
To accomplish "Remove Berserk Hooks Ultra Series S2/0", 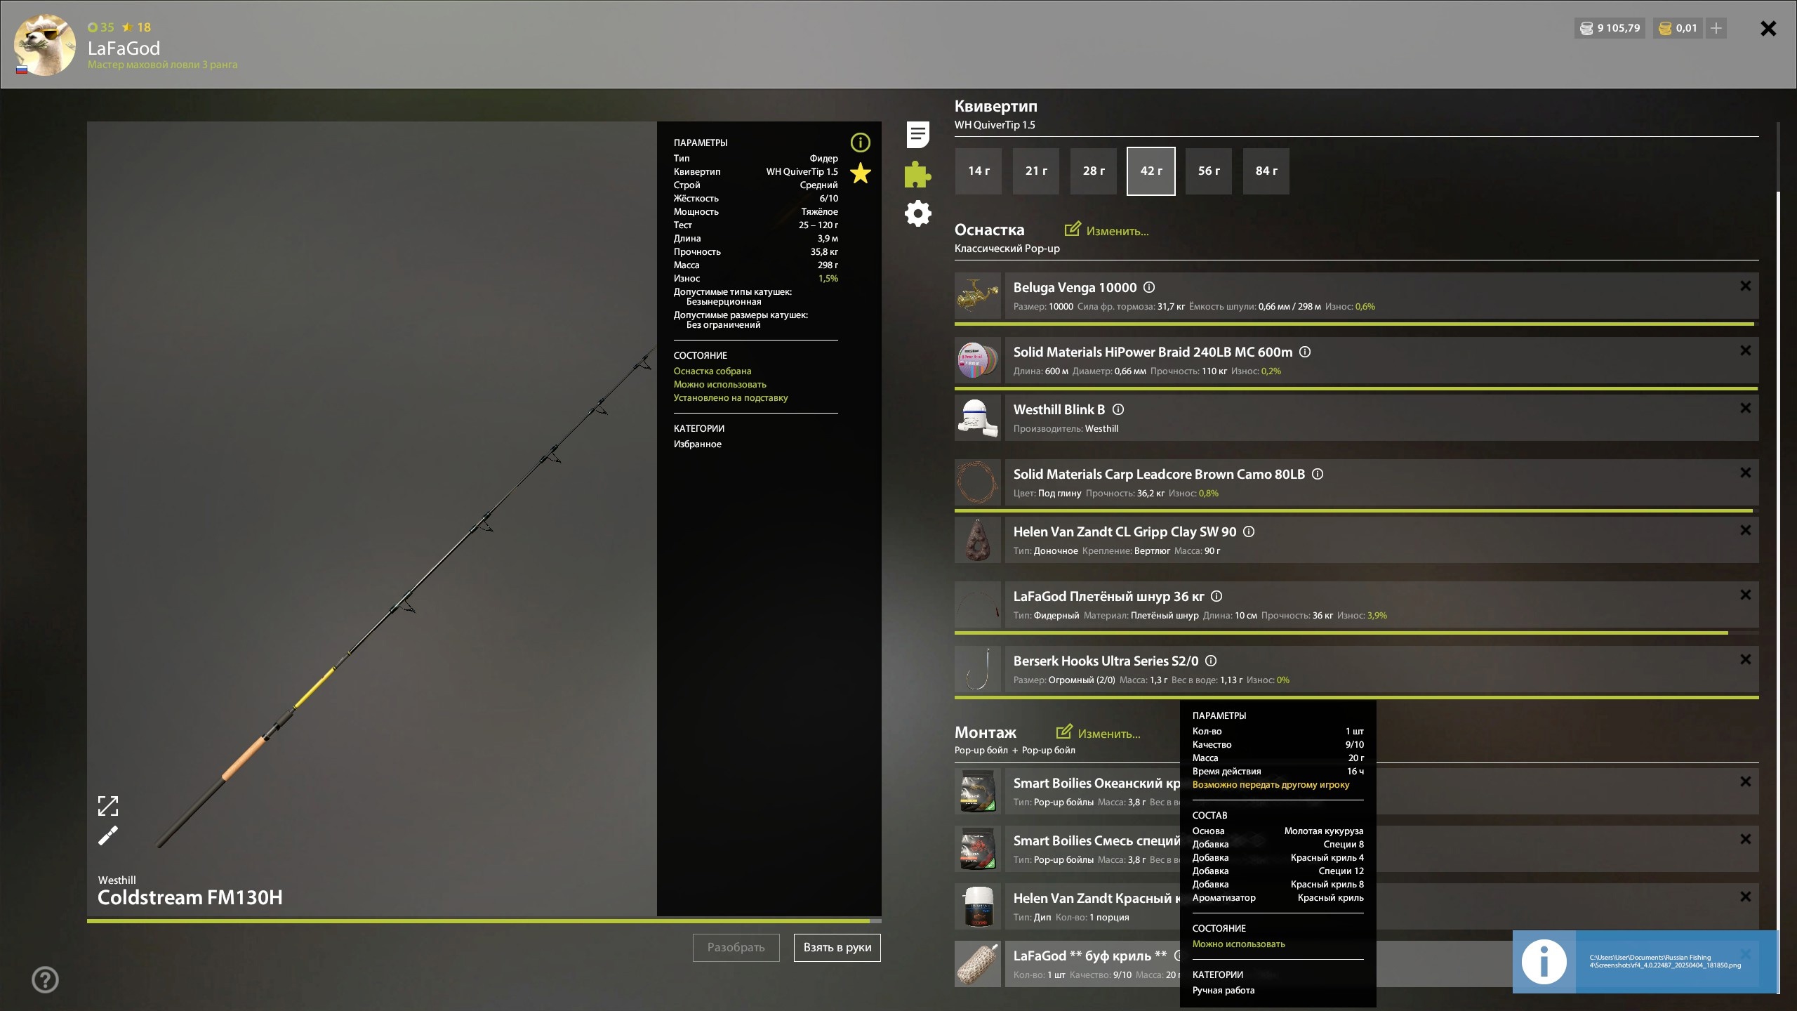I will [x=1745, y=659].
